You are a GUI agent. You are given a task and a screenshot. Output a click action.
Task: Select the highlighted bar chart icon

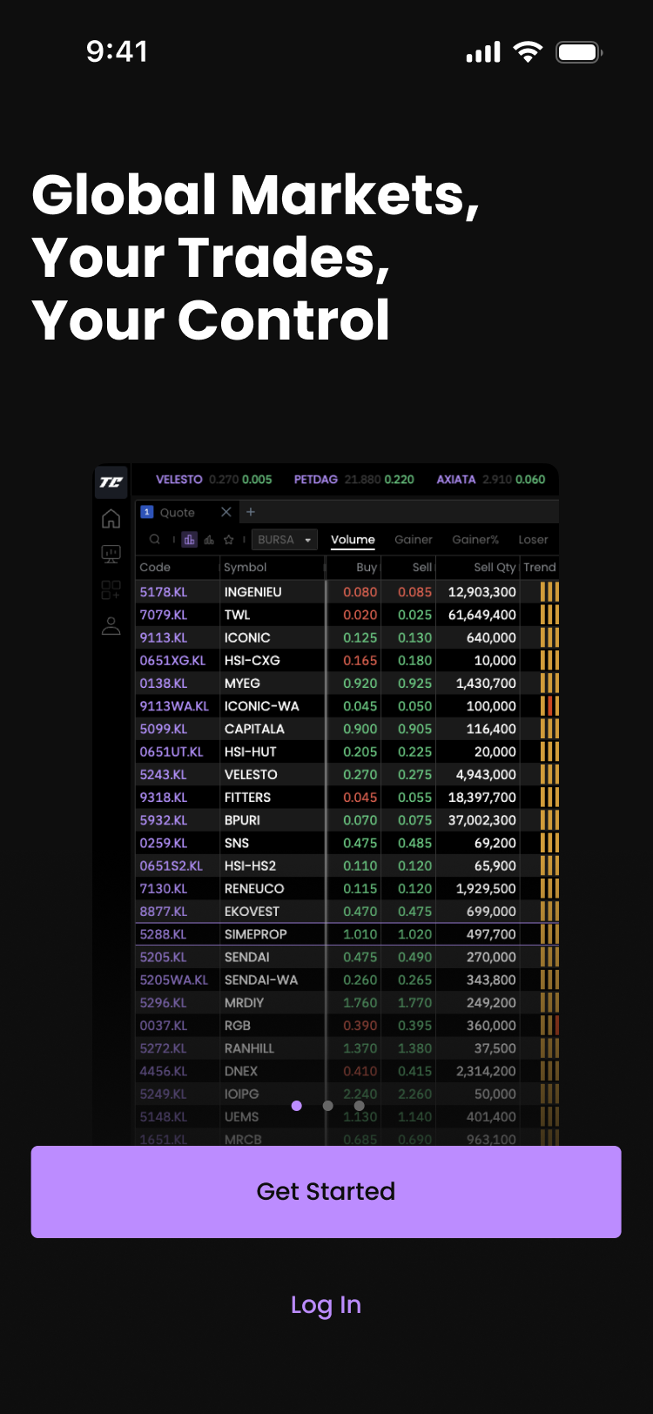[x=189, y=540]
